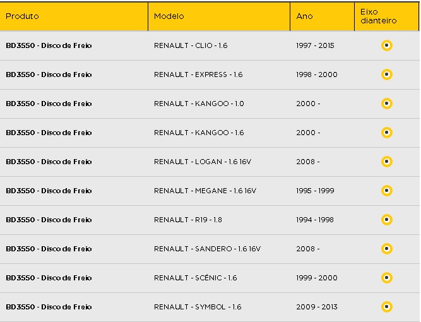Click the Eixo dianteiro column header
The image size is (421, 322).
pos(386,16)
